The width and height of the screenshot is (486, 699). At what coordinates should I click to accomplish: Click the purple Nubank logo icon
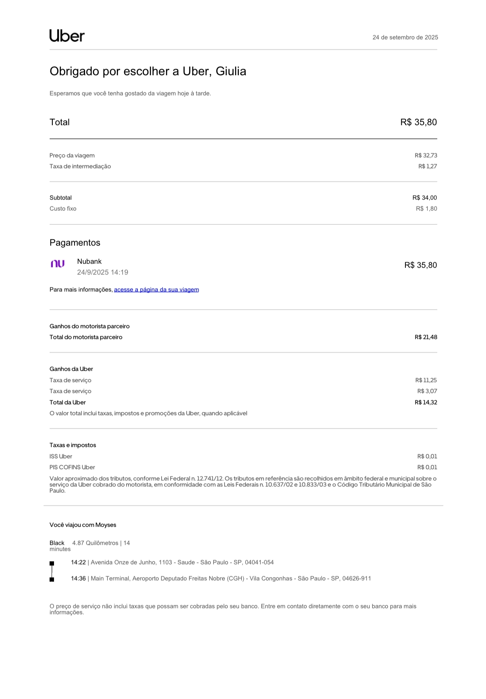click(58, 264)
